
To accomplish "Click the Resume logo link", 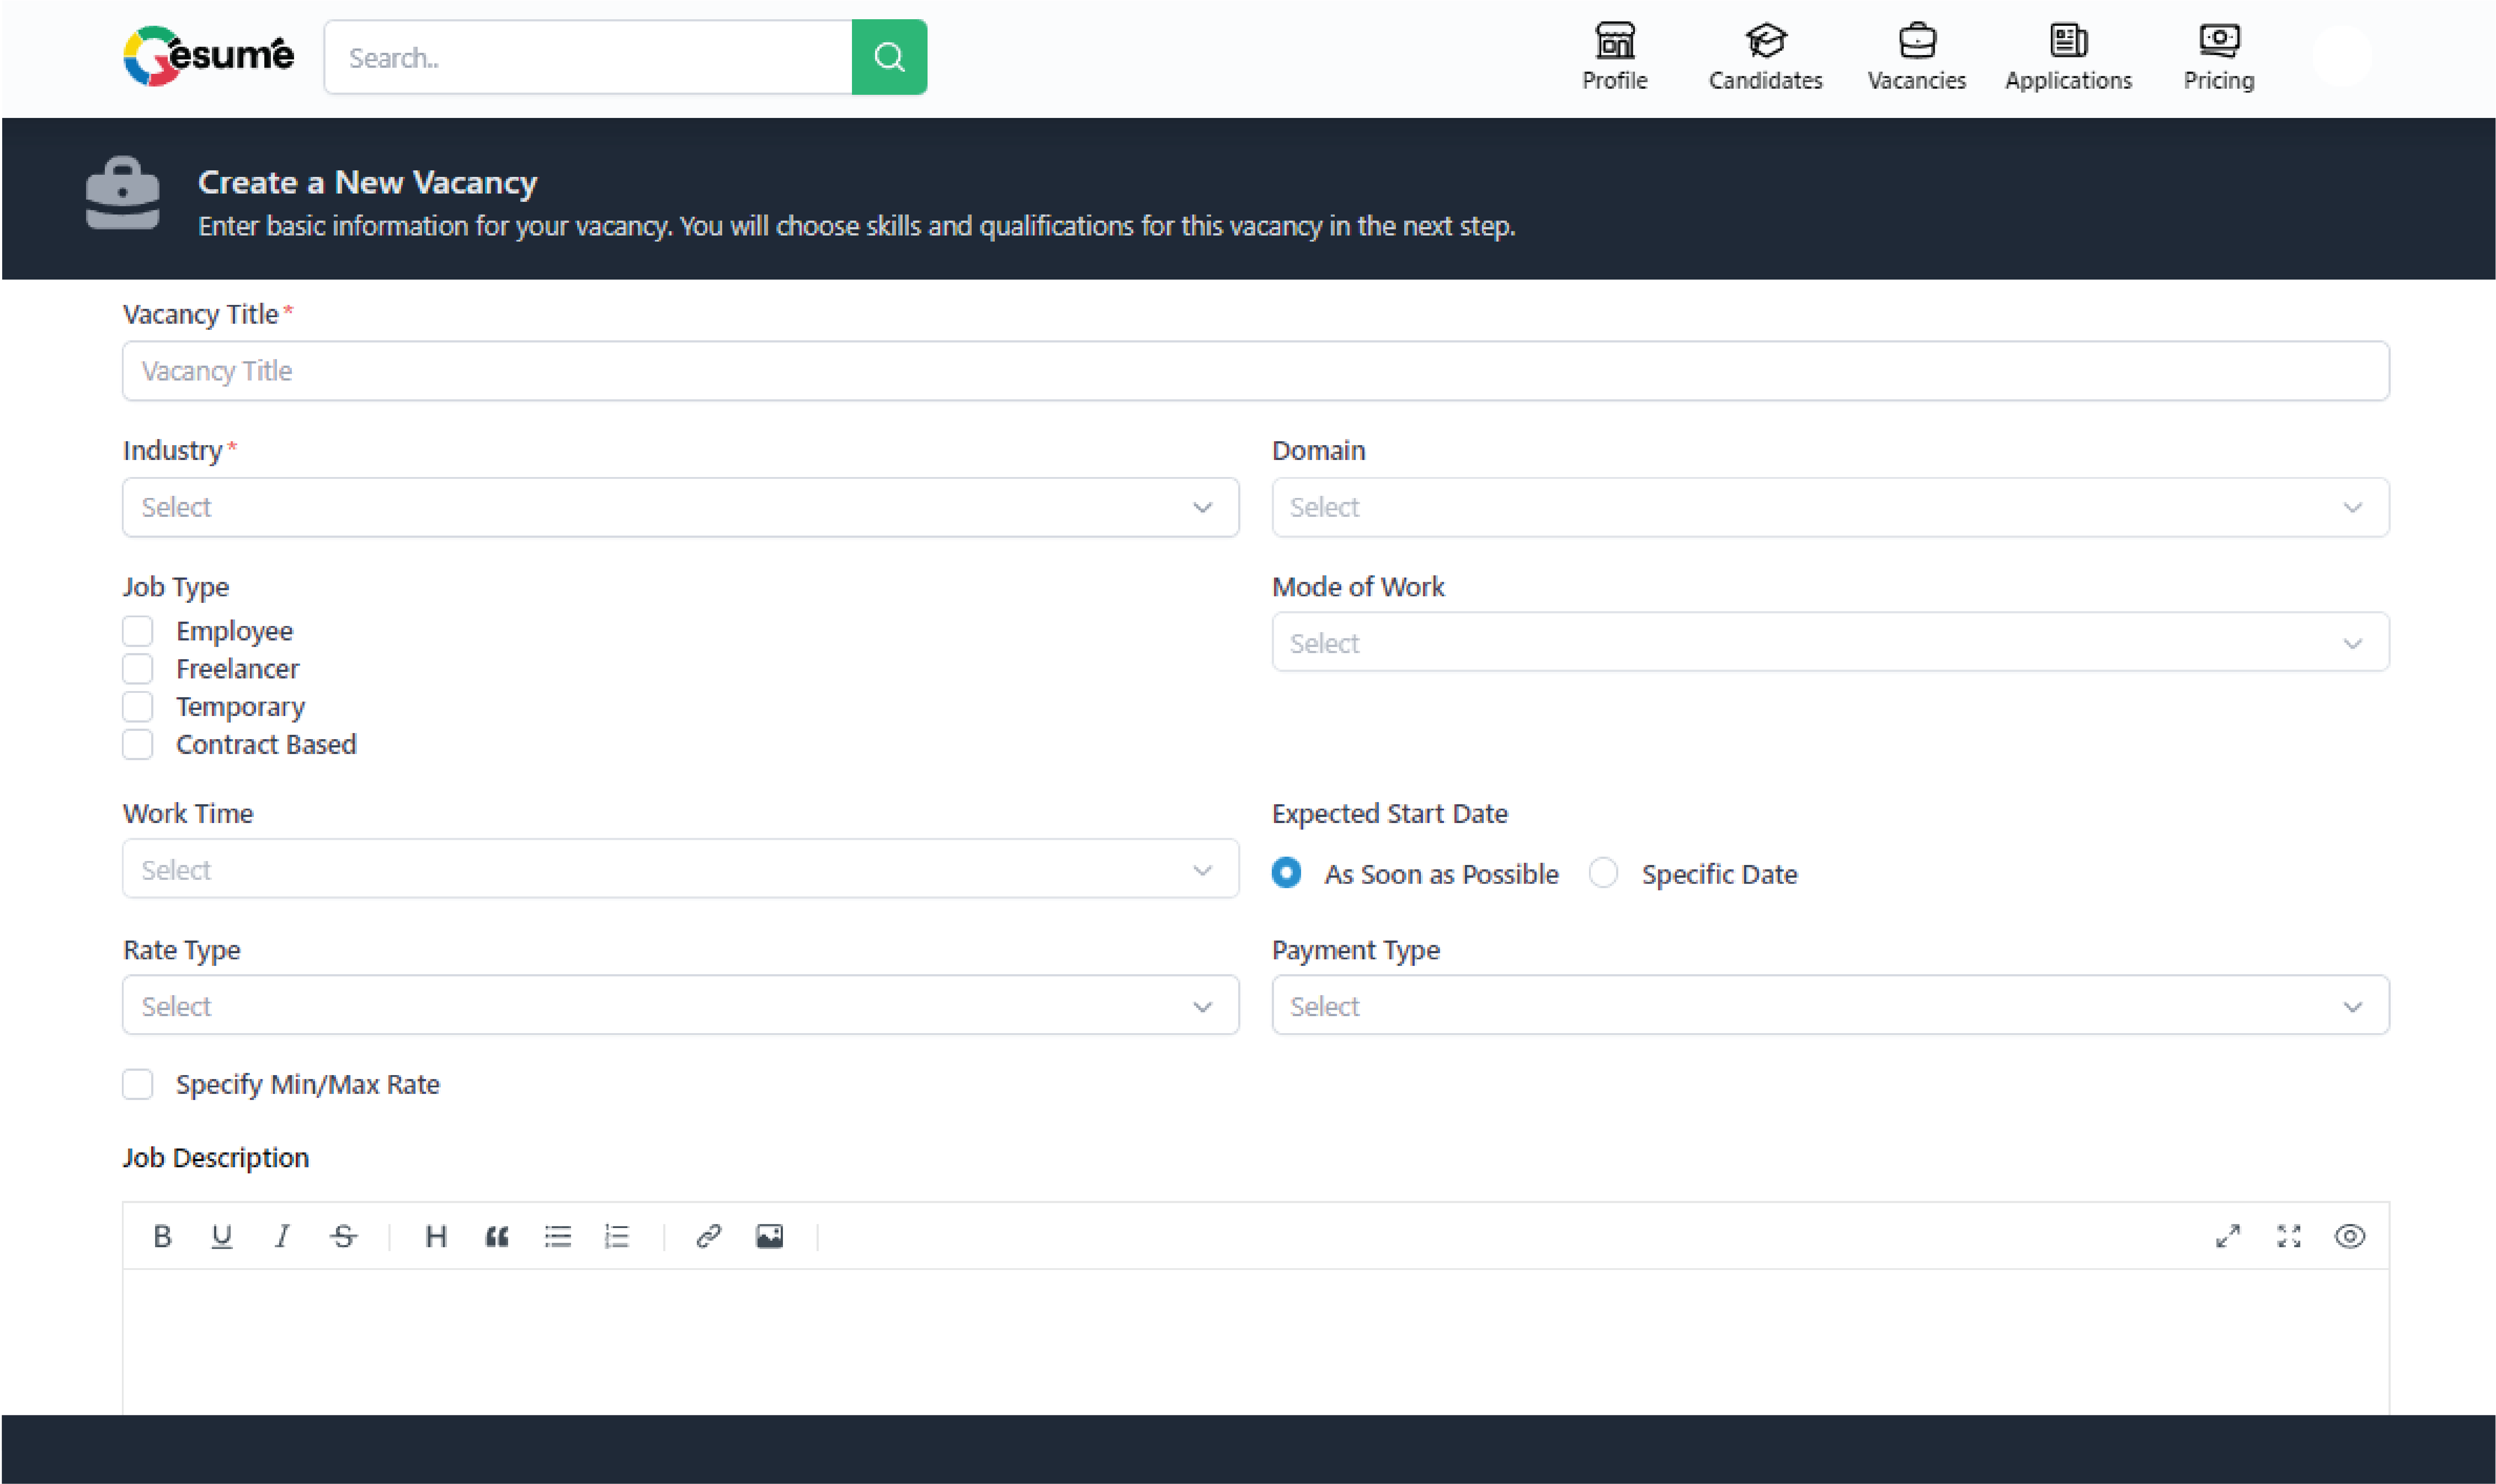I will click(x=209, y=56).
